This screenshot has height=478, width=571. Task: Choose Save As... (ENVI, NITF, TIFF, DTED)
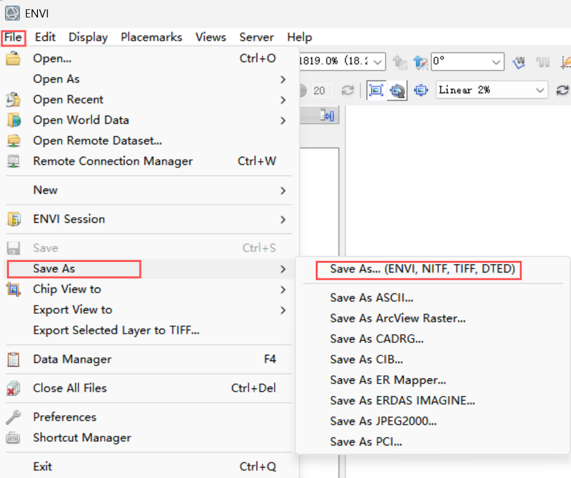click(x=433, y=269)
